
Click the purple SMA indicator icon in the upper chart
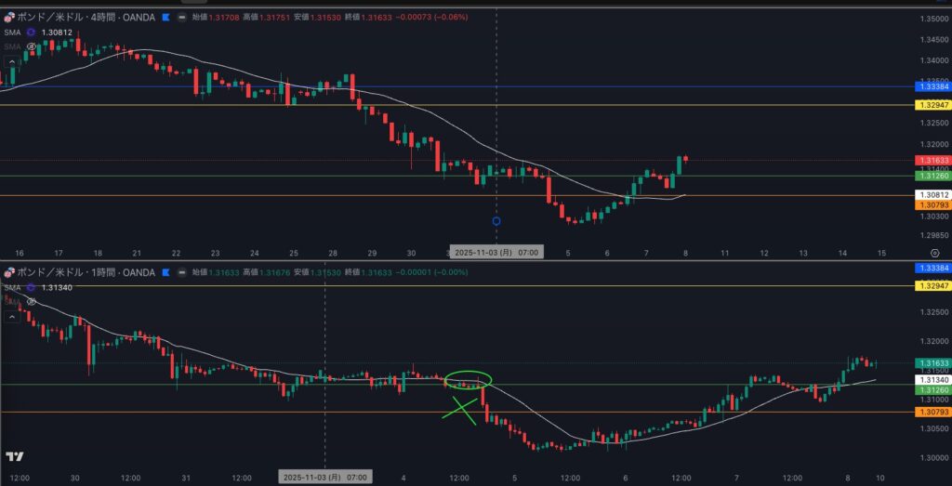point(32,32)
